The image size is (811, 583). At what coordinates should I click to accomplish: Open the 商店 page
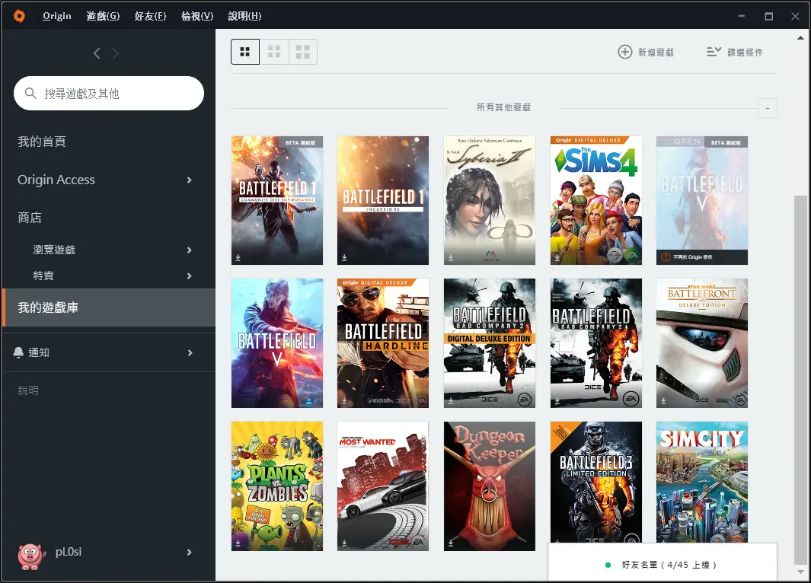click(x=30, y=218)
